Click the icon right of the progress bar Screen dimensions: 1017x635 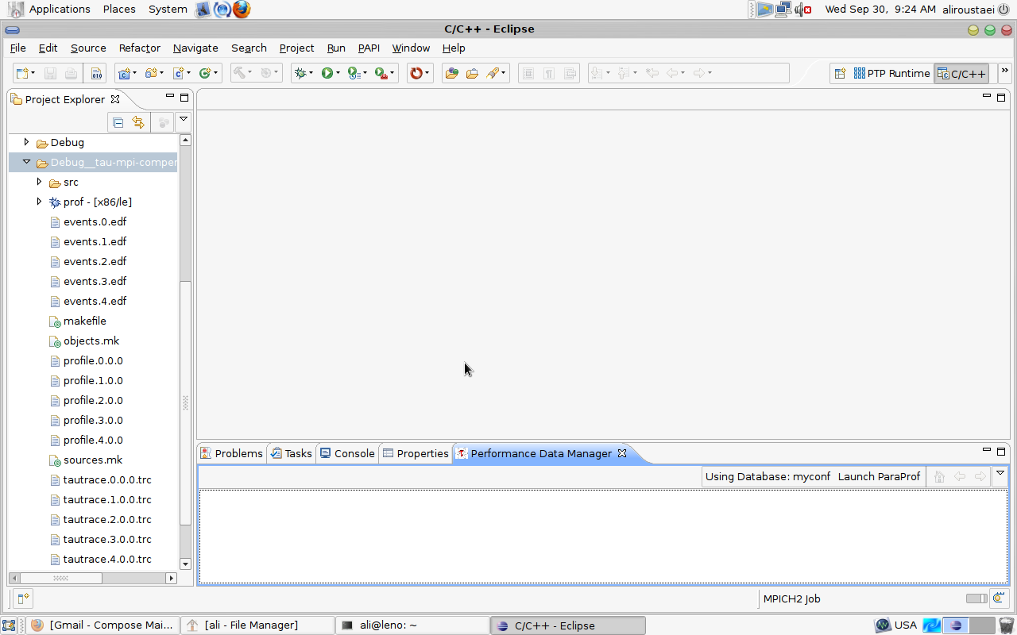tap(998, 598)
